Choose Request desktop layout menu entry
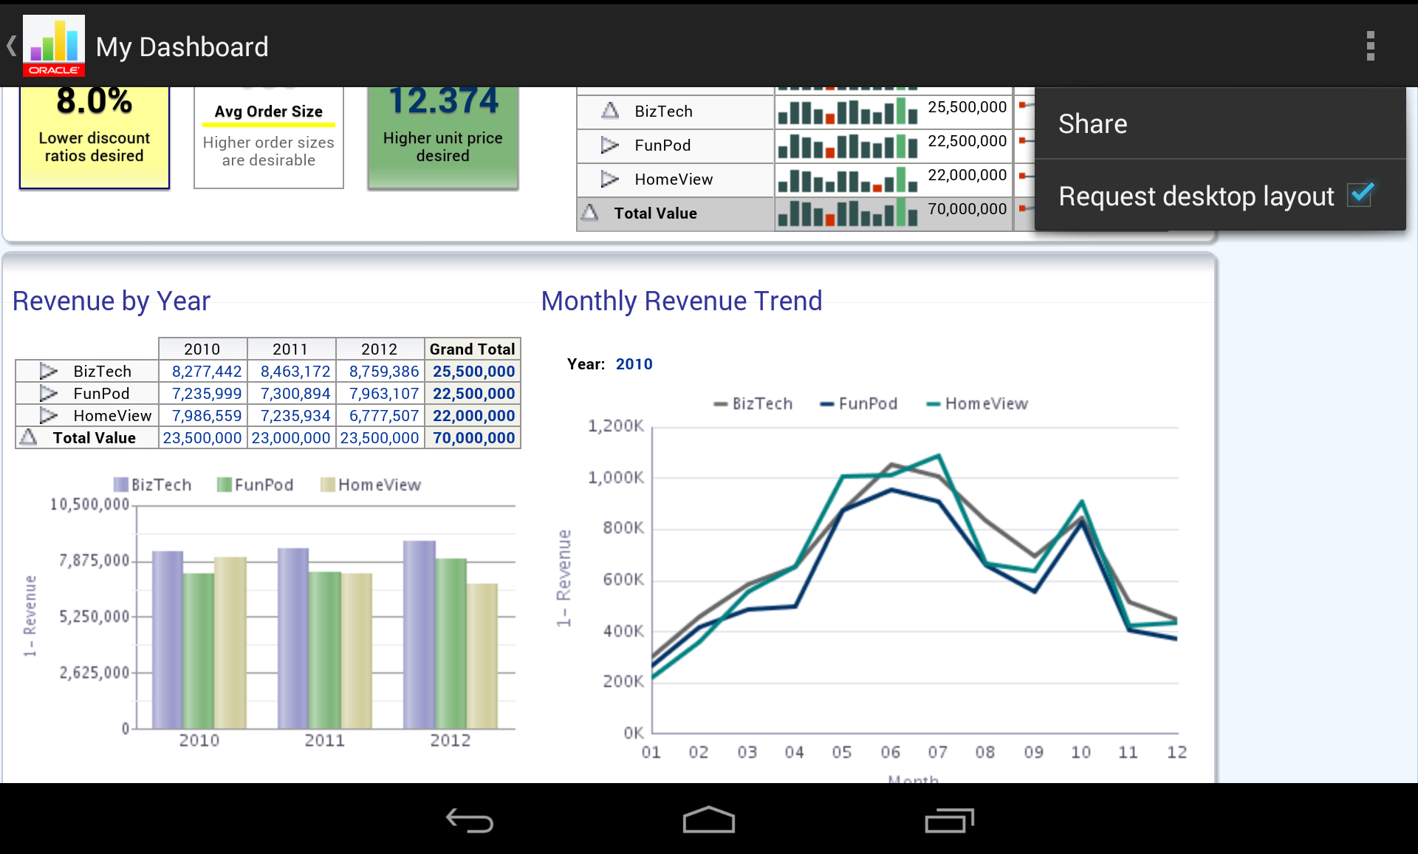Viewport: 1418px width, 854px height. (x=1220, y=196)
